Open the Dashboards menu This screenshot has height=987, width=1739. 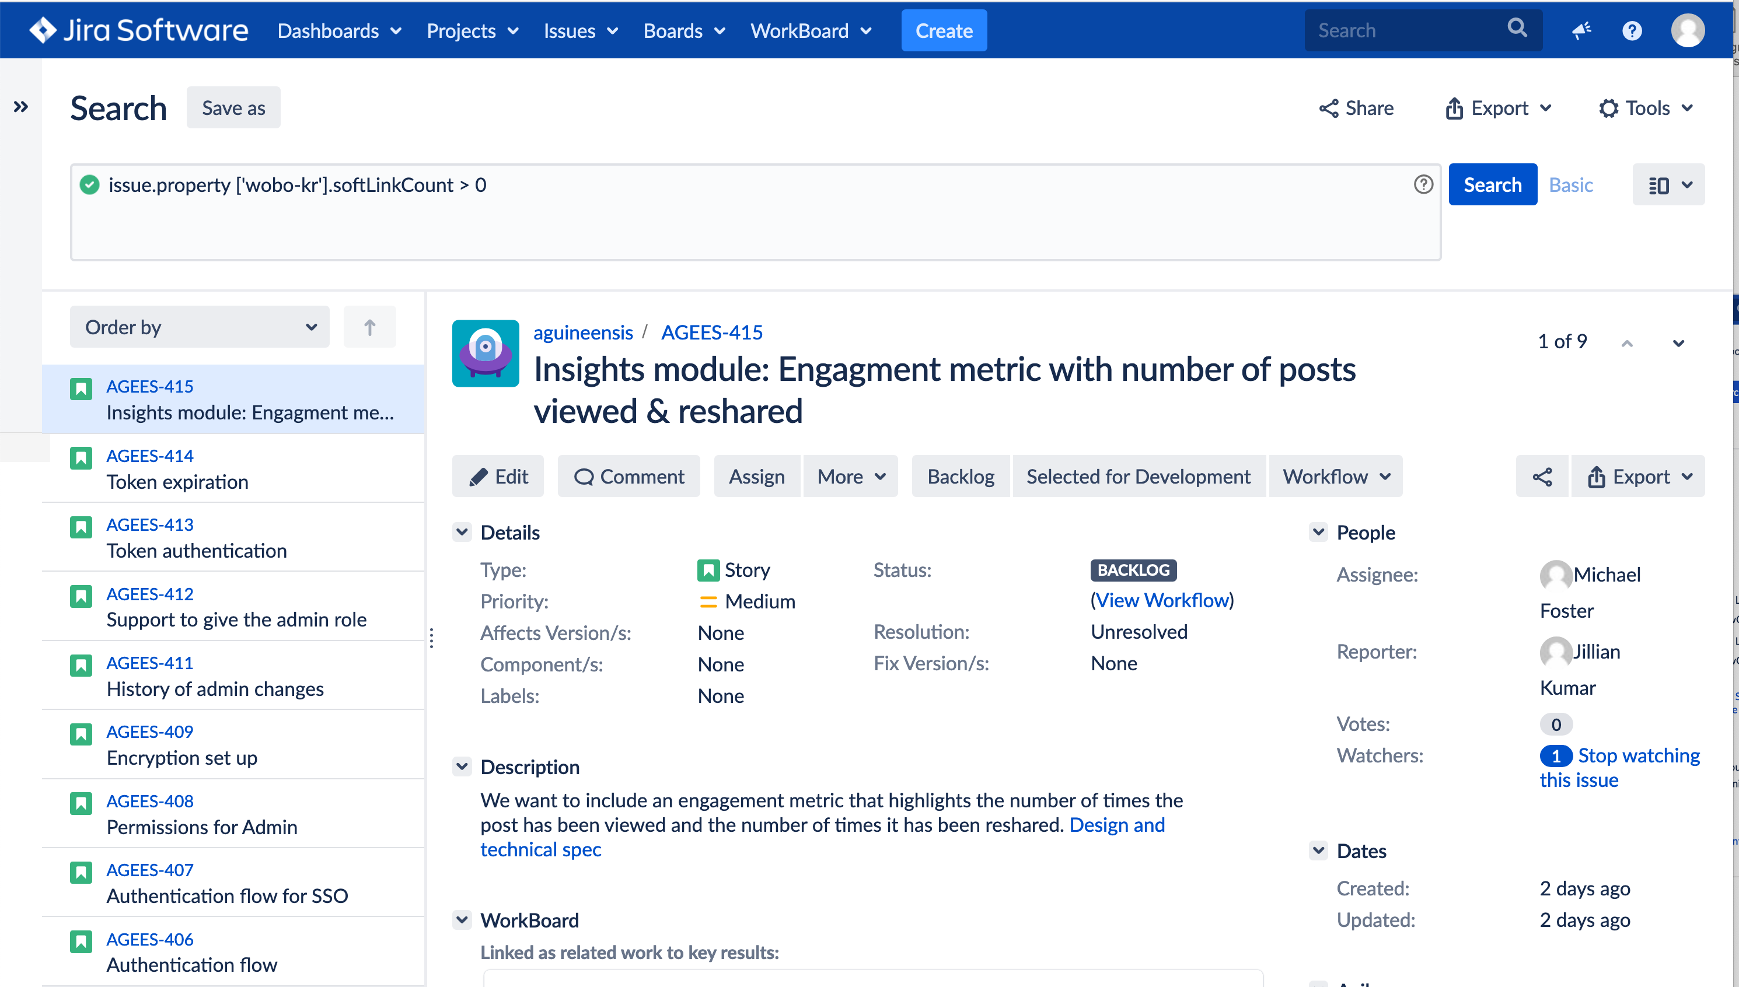point(340,30)
